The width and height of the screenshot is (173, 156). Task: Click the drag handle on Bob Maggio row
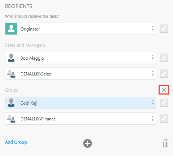[x=153, y=58]
